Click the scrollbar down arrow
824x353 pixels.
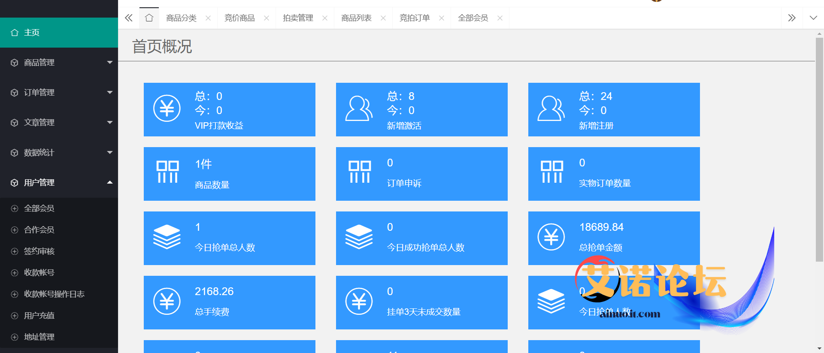point(819,349)
